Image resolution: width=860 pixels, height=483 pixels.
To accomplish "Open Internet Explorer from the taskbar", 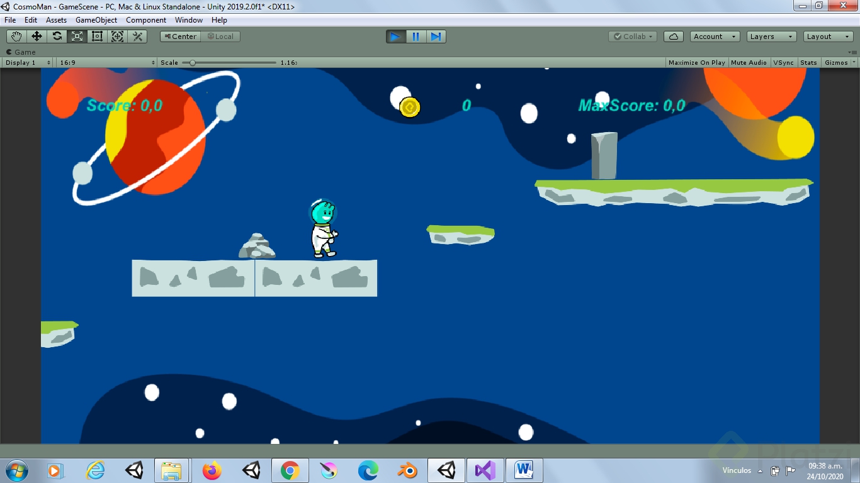I will (95, 470).
